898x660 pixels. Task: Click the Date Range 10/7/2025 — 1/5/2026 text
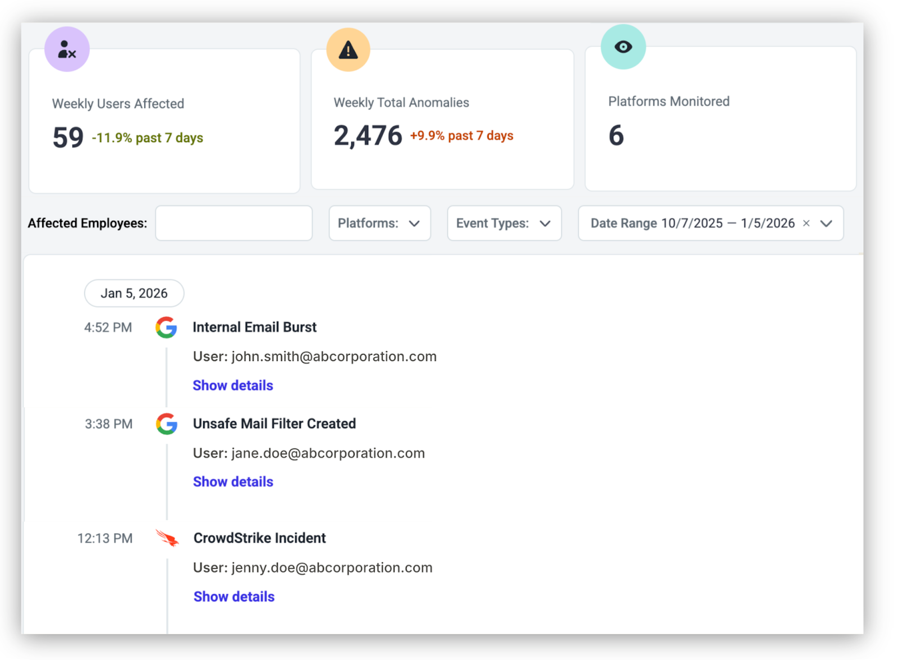693,224
